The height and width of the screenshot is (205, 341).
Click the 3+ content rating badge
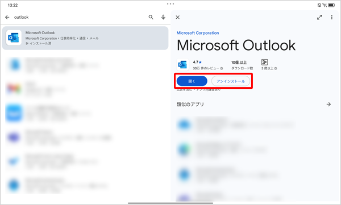tap(264, 62)
